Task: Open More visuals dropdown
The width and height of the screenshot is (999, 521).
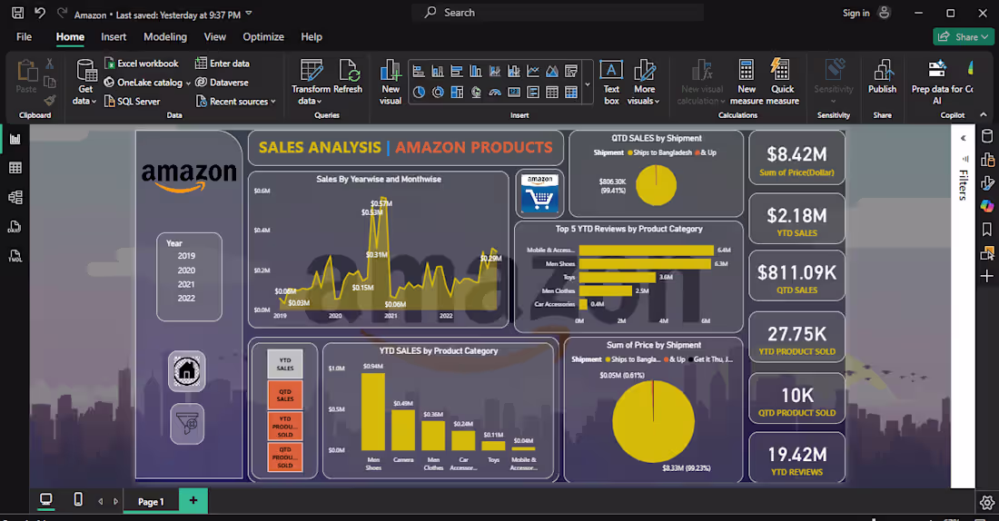Action: coord(644,83)
